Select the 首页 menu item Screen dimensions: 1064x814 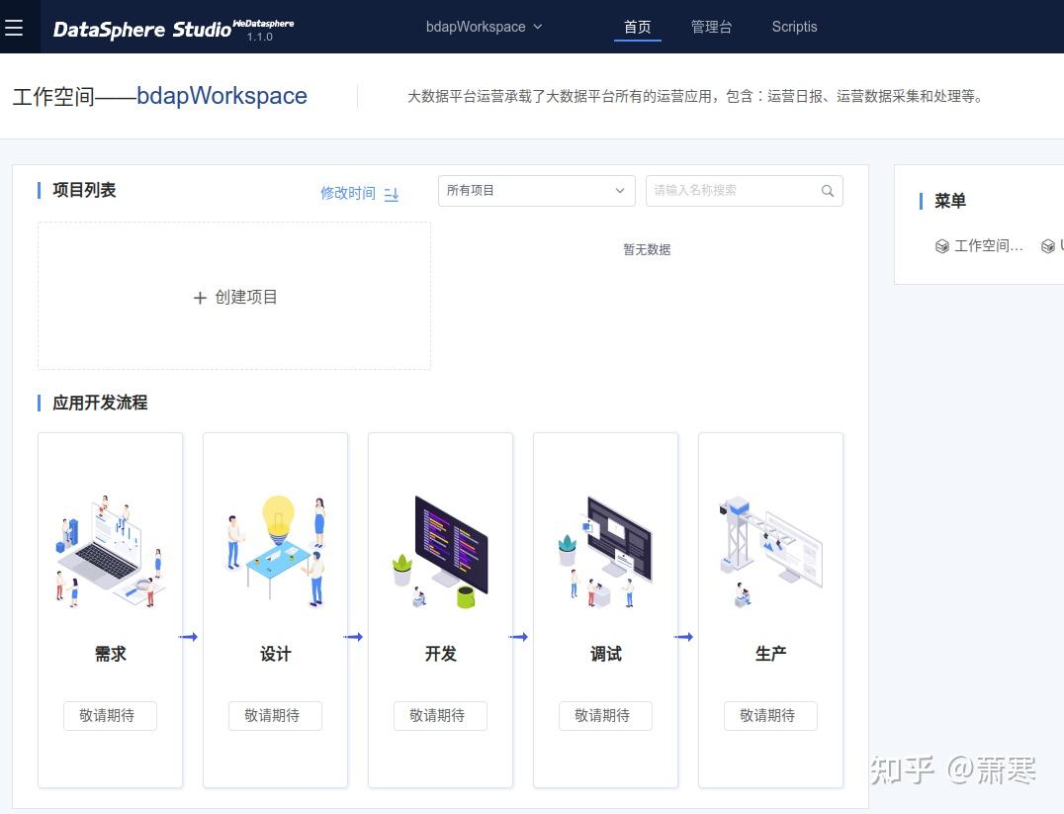click(637, 27)
